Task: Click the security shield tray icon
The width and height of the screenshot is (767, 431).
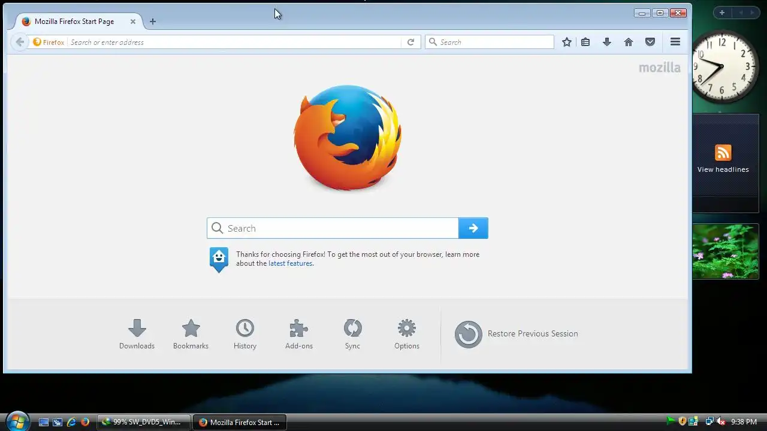Action: click(682, 422)
